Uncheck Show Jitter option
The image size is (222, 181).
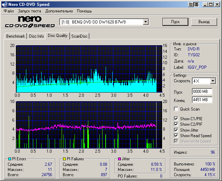click(176, 130)
